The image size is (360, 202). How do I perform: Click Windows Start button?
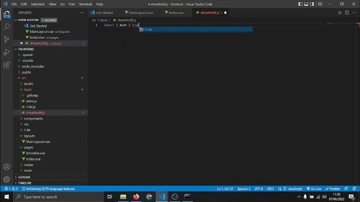[6, 197]
